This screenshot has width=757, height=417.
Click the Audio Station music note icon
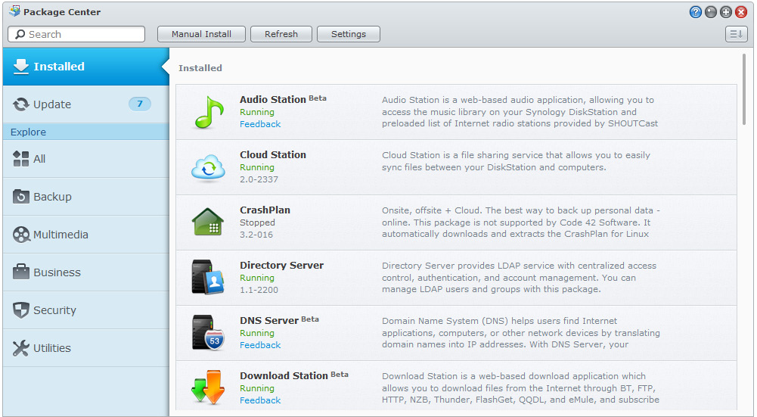209,112
